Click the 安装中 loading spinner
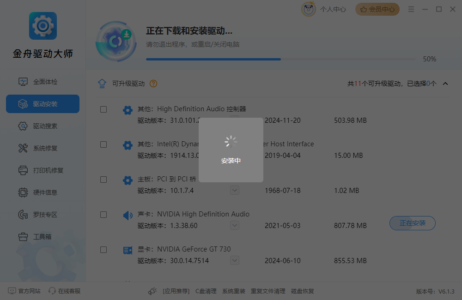The width and height of the screenshot is (462, 300). coord(231,142)
